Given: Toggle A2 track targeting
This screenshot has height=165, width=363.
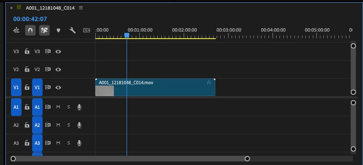Looking at the screenshot, I should [37, 125].
